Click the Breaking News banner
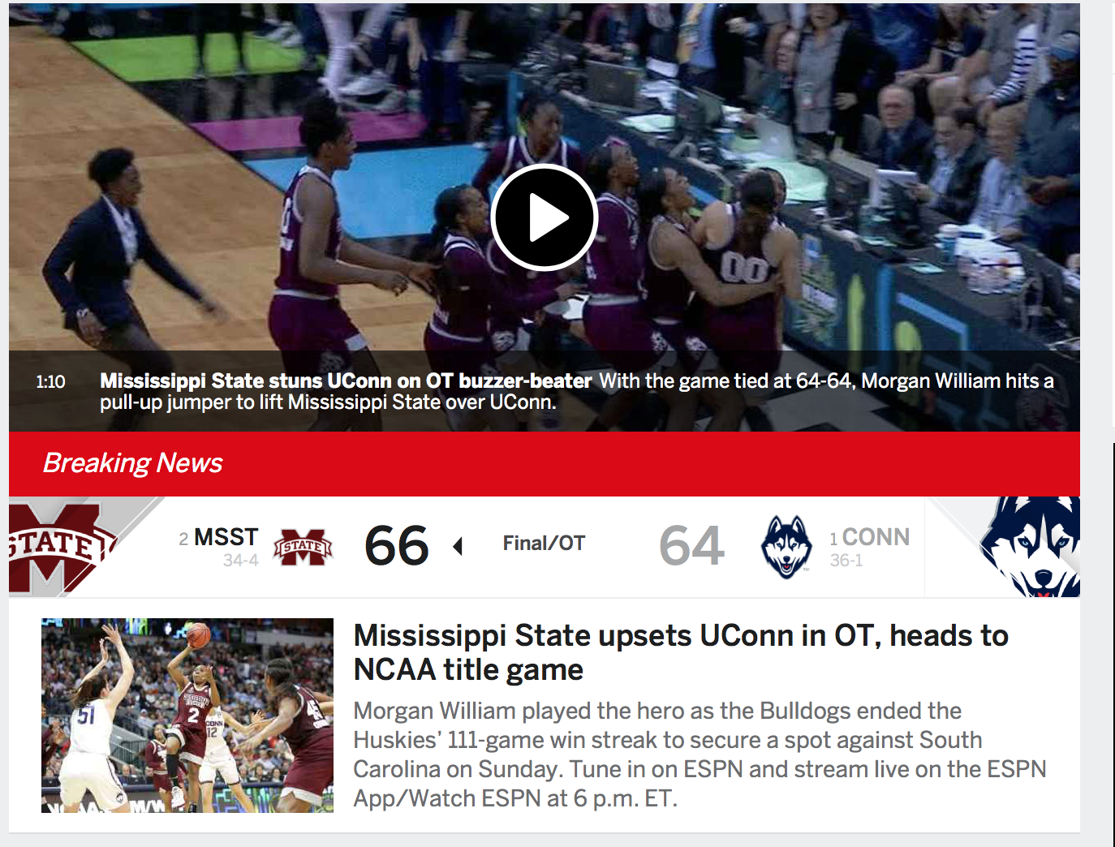The height and width of the screenshot is (847, 1115). pos(545,463)
